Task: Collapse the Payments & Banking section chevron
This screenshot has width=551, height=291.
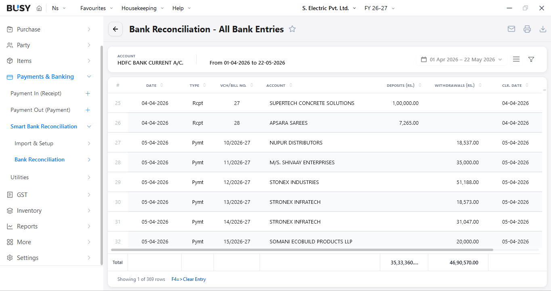Action: (89, 77)
